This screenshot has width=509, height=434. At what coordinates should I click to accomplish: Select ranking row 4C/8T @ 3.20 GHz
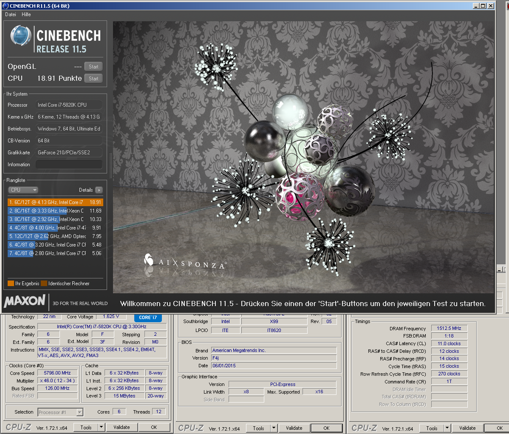coord(55,244)
